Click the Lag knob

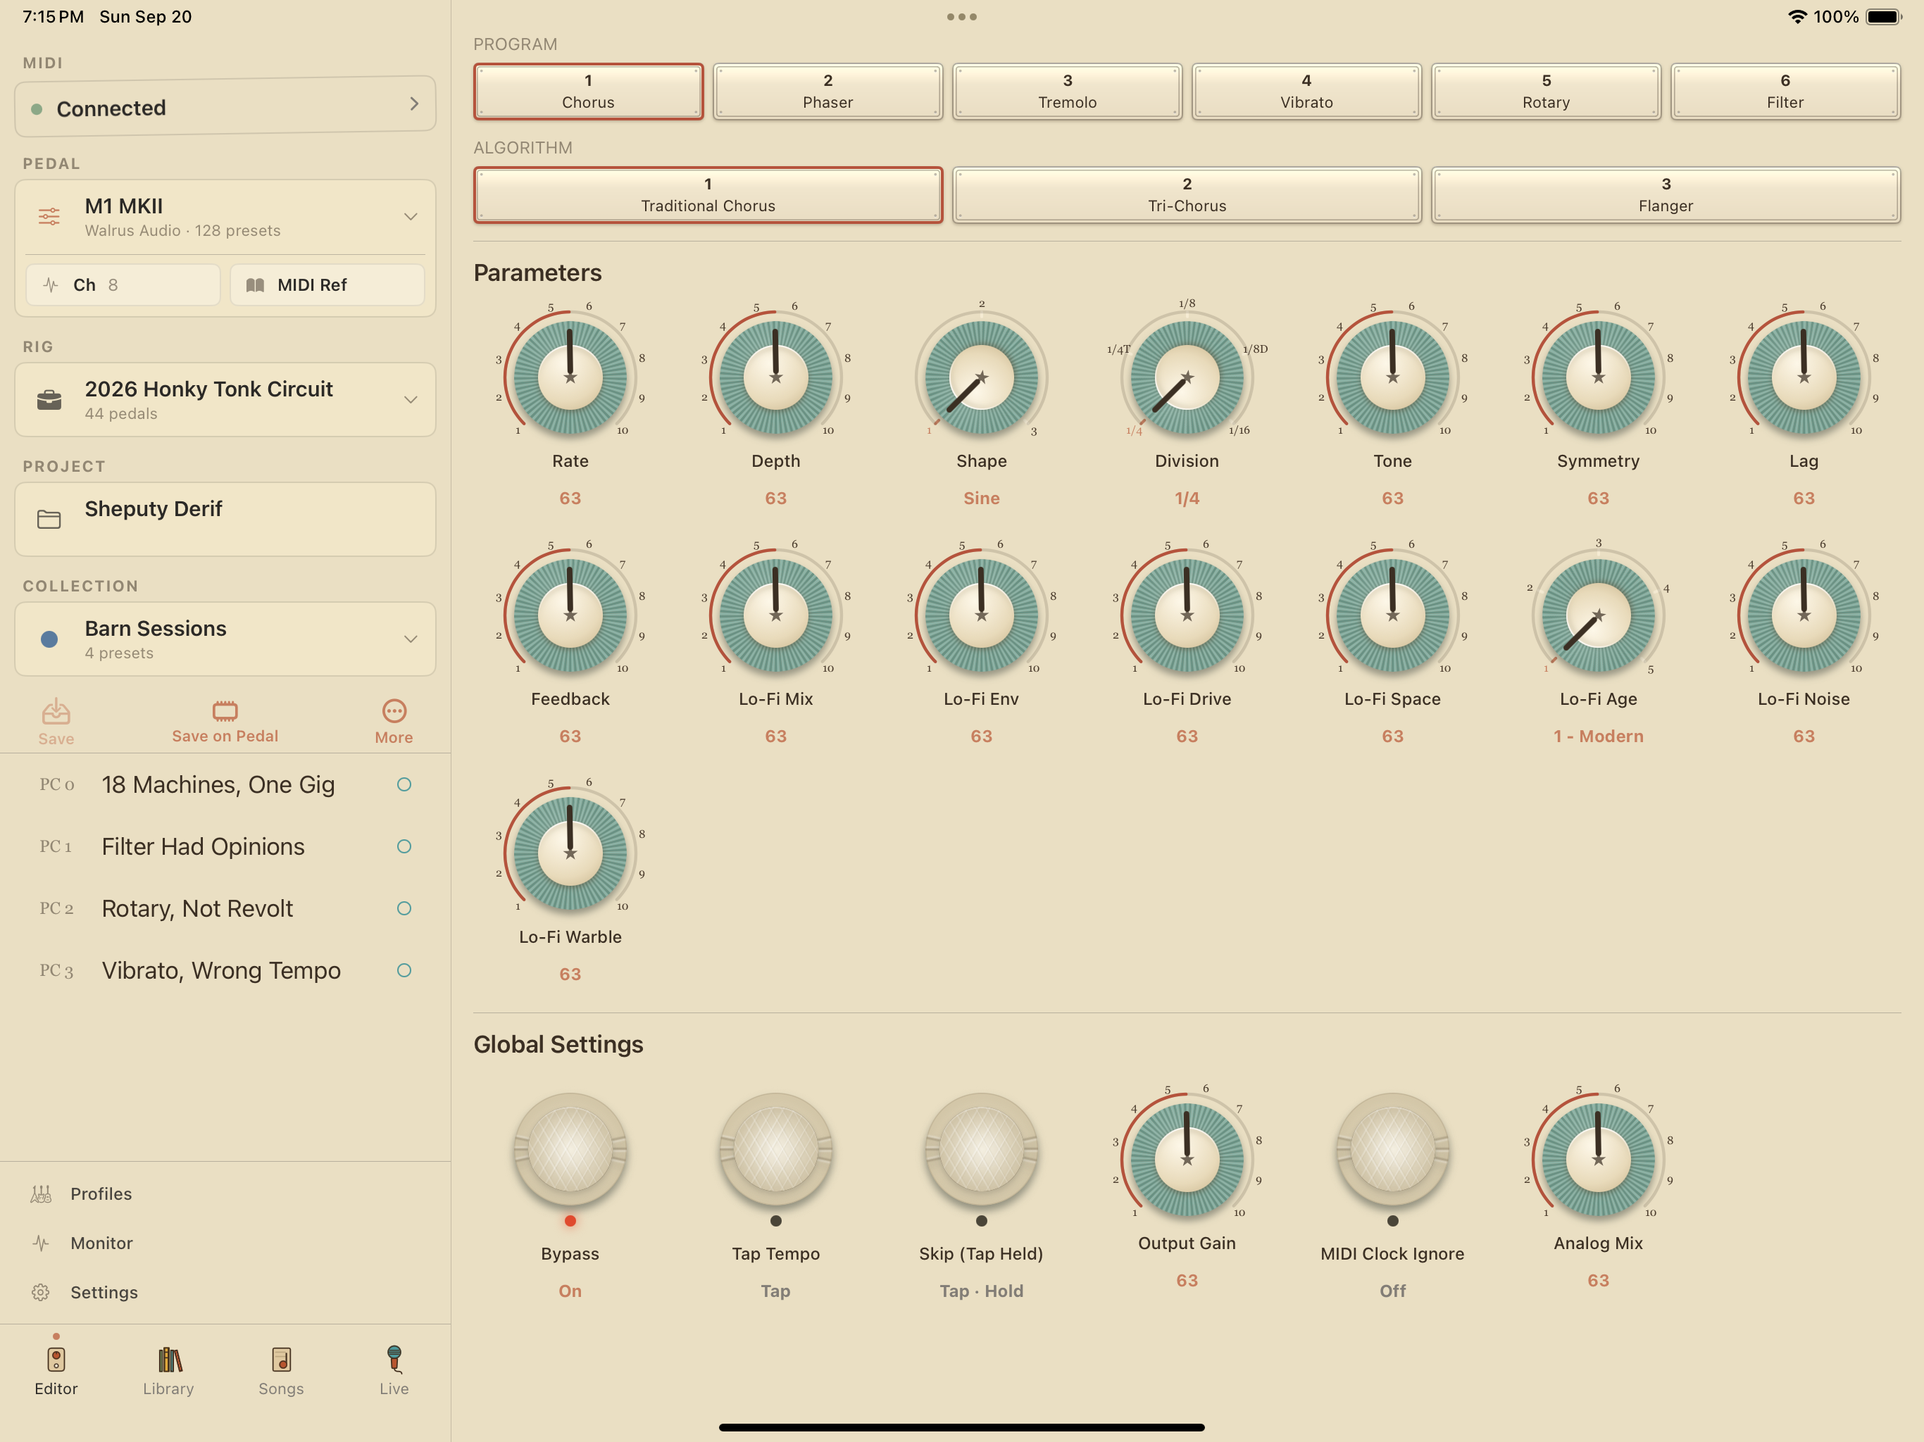tap(1804, 377)
